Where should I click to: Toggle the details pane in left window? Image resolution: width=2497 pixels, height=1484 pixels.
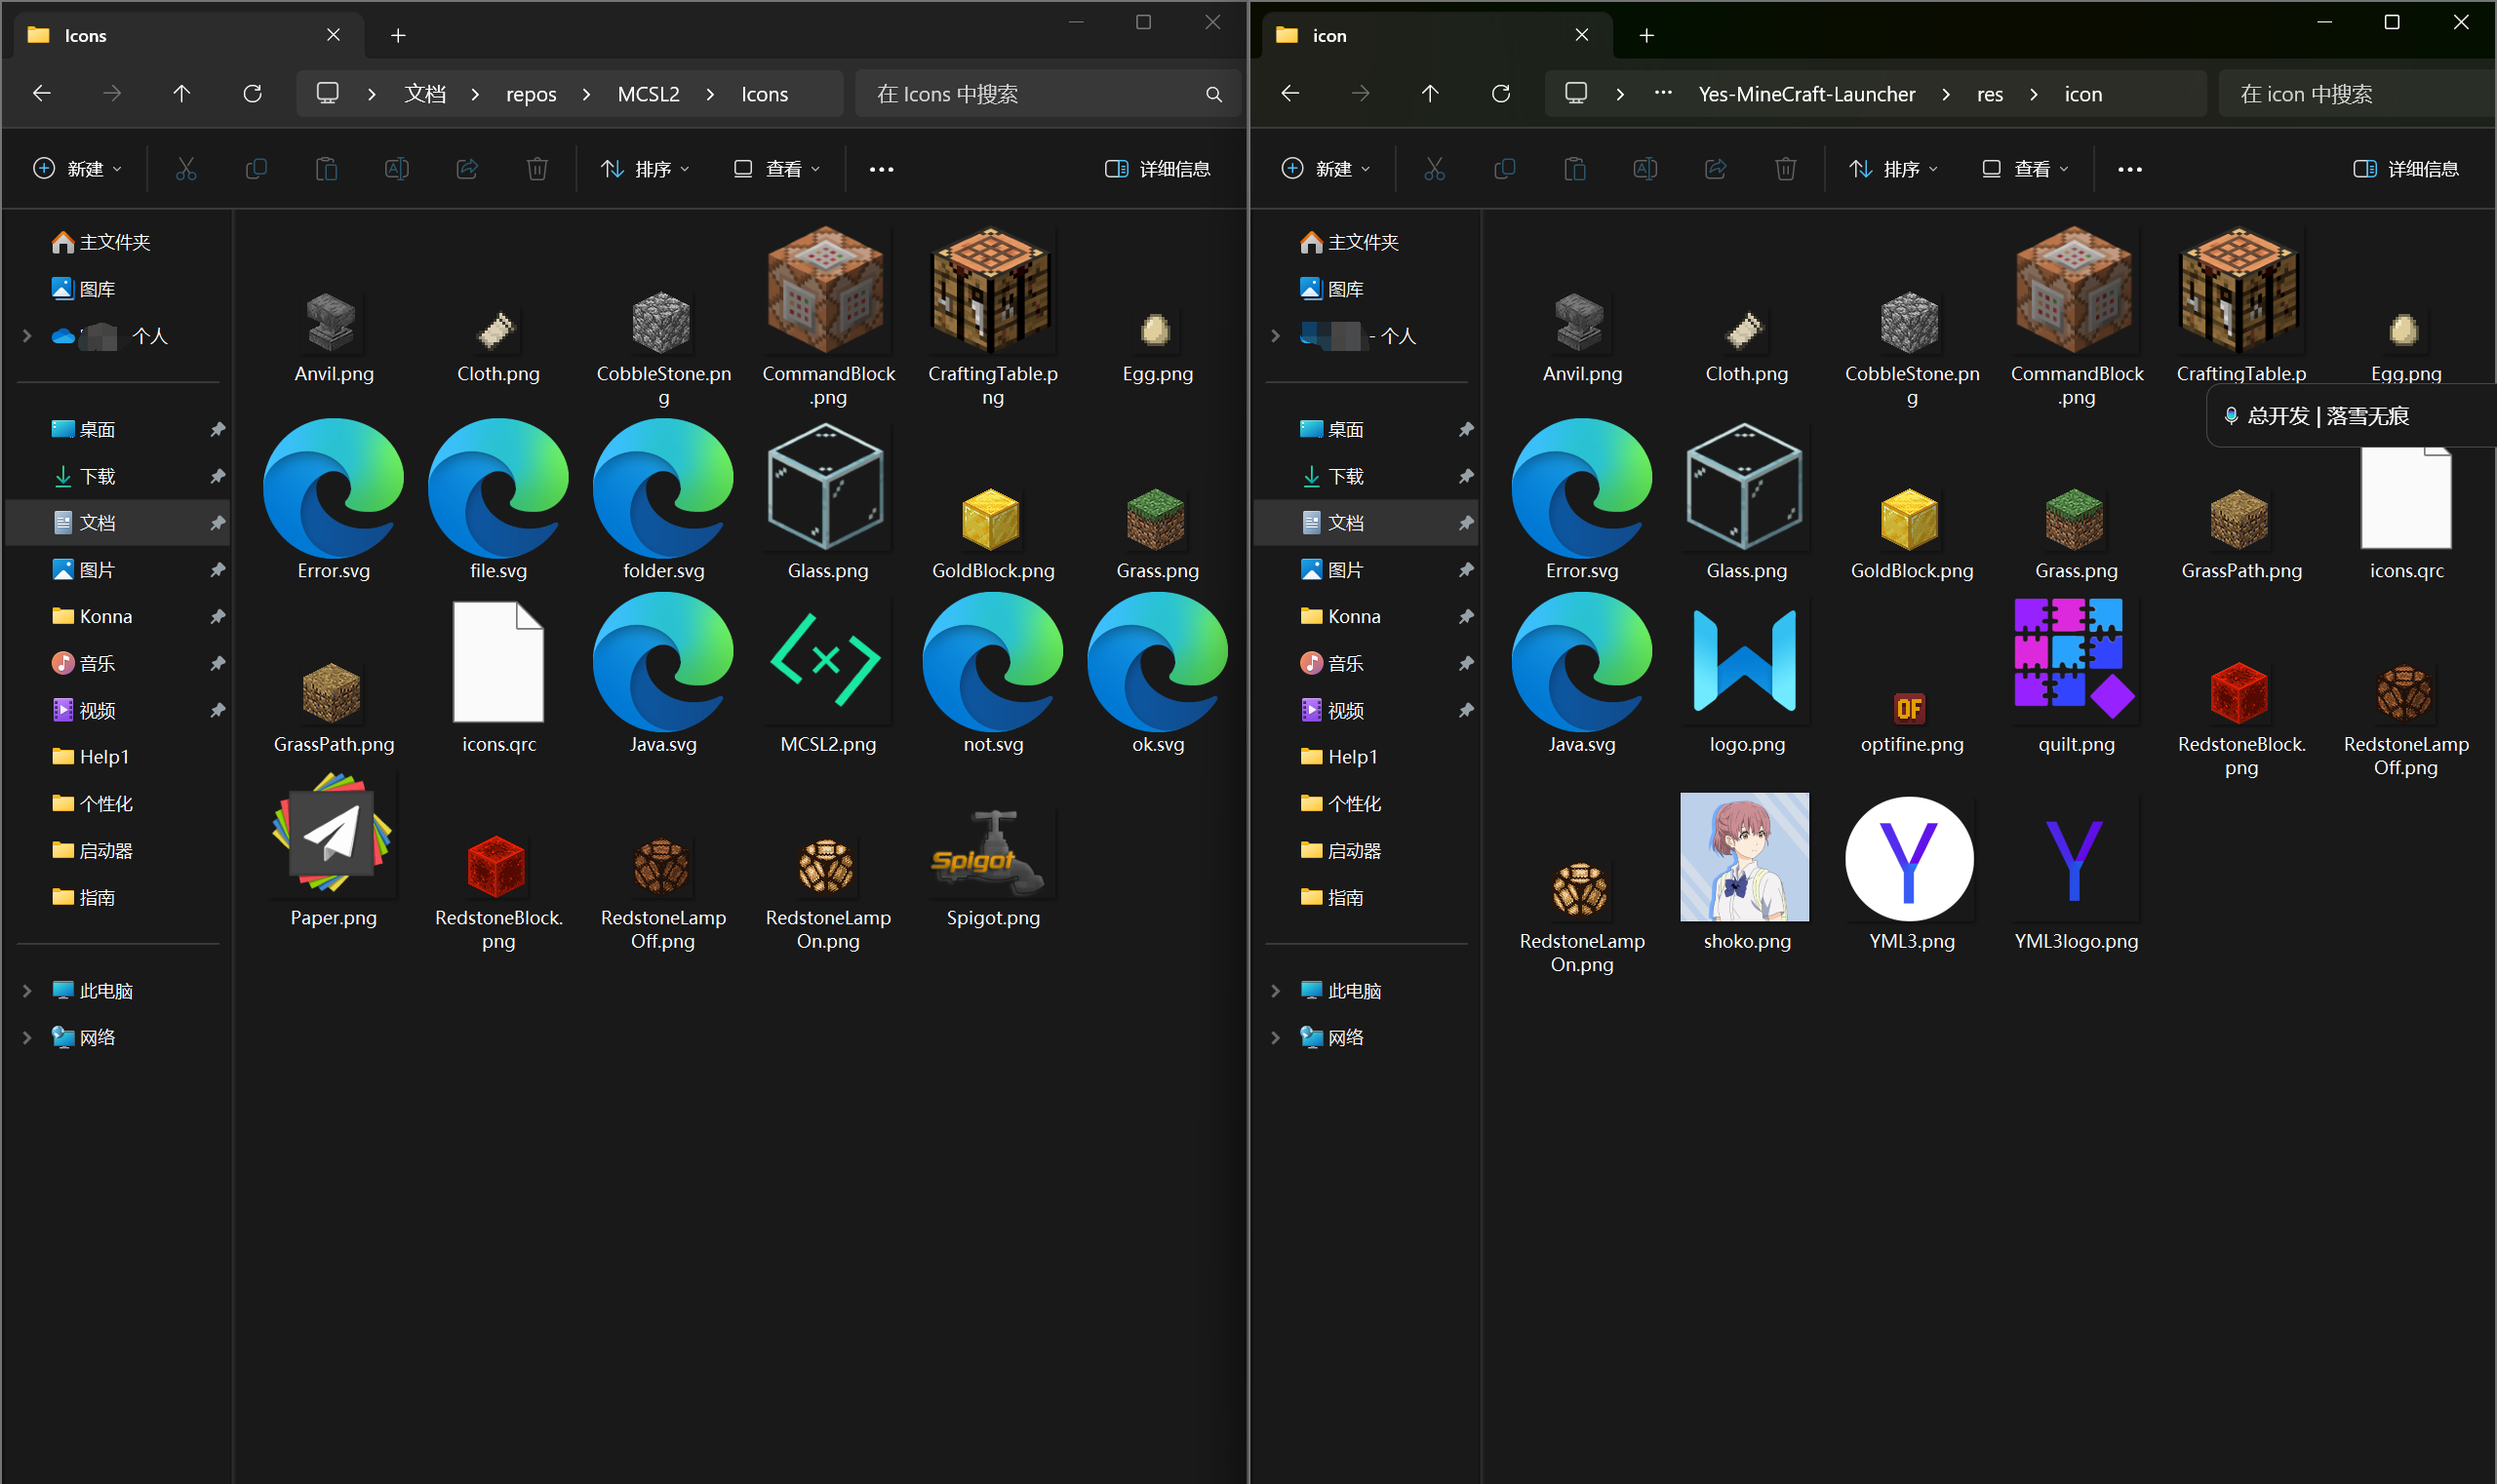[x=1158, y=169]
